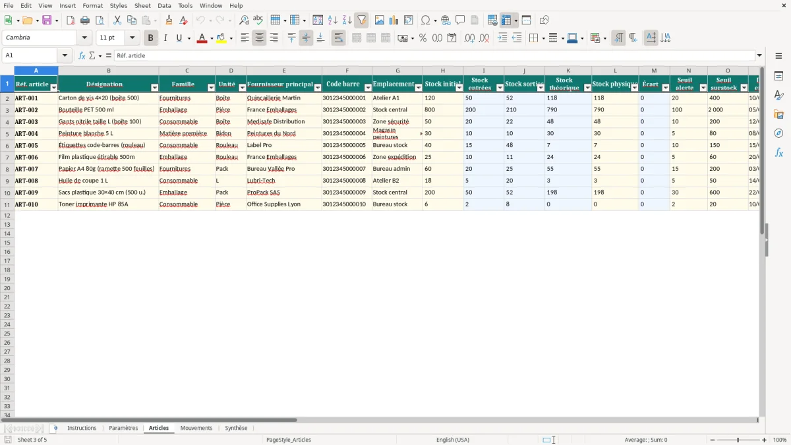Sort descending with the Z-A icon
Viewport: 791px width, 445px height.
pos(347,20)
